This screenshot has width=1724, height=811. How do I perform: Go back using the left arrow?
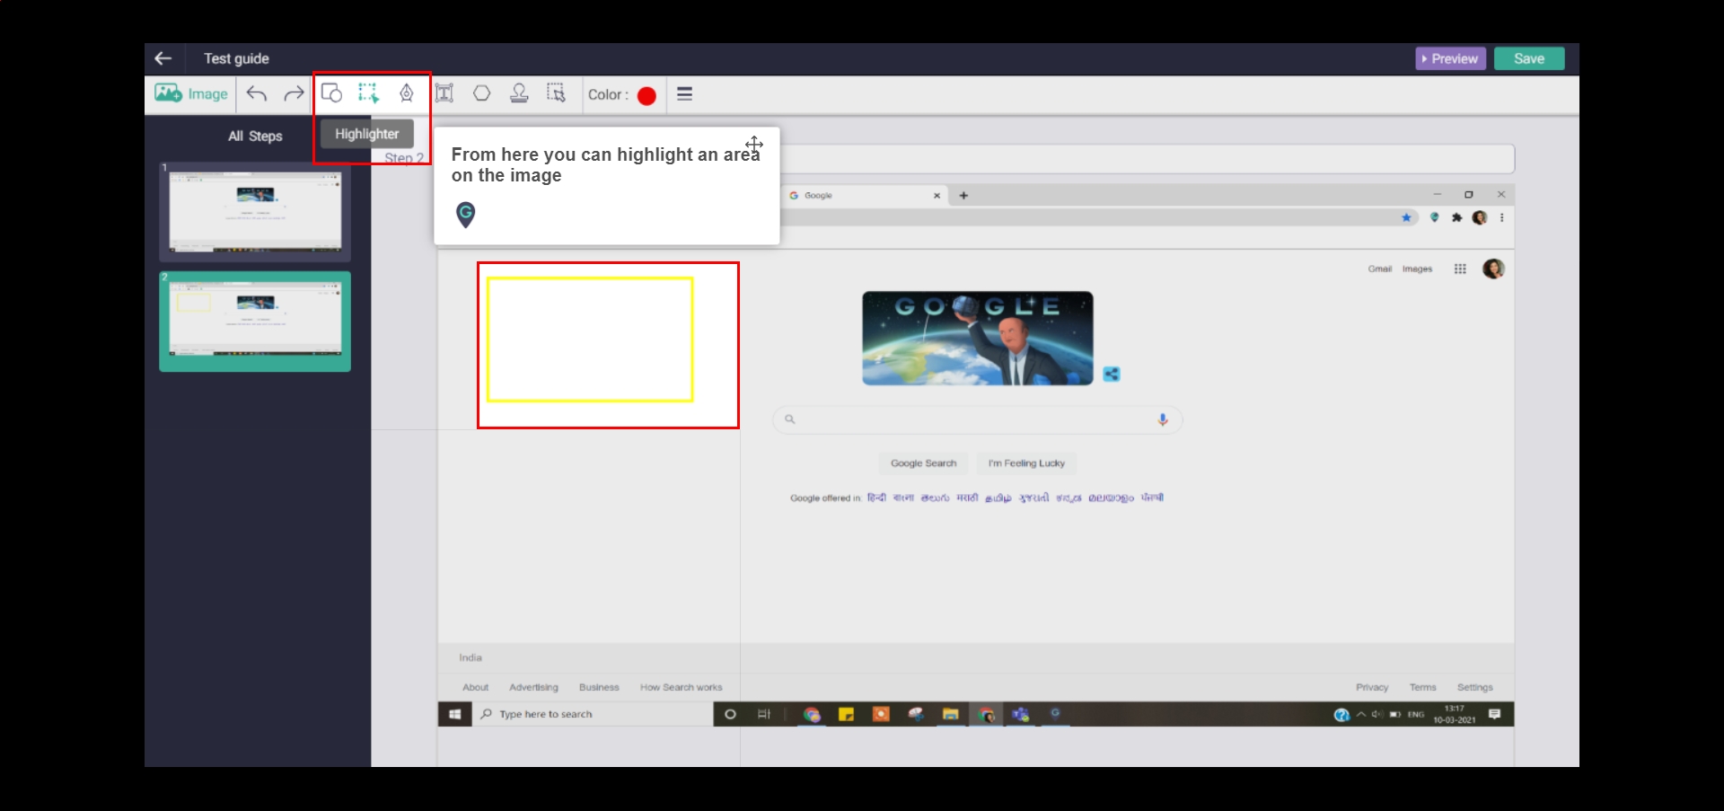click(x=163, y=58)
